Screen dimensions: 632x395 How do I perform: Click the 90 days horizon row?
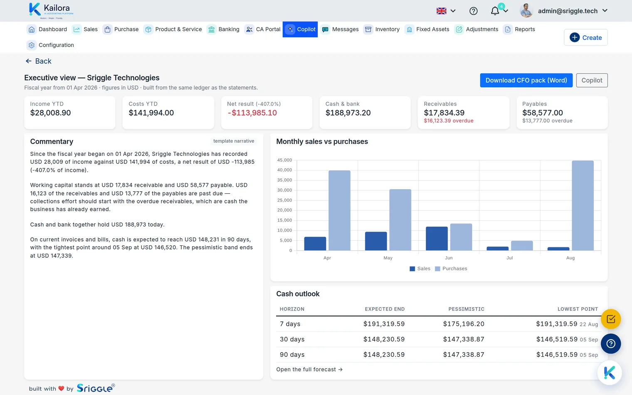point(439,355)
